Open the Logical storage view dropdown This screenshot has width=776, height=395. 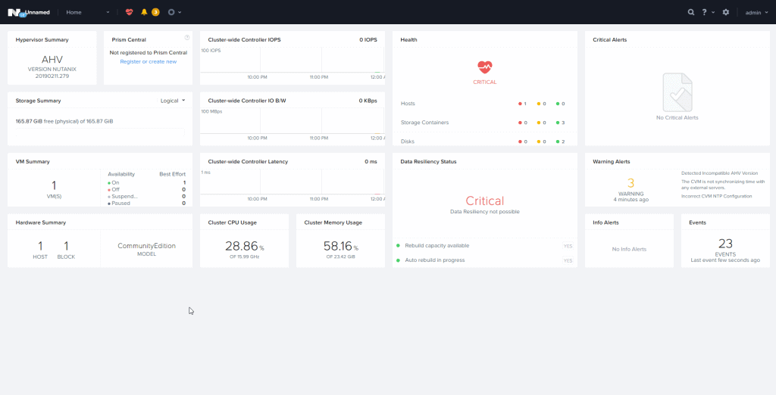(173, 101)
